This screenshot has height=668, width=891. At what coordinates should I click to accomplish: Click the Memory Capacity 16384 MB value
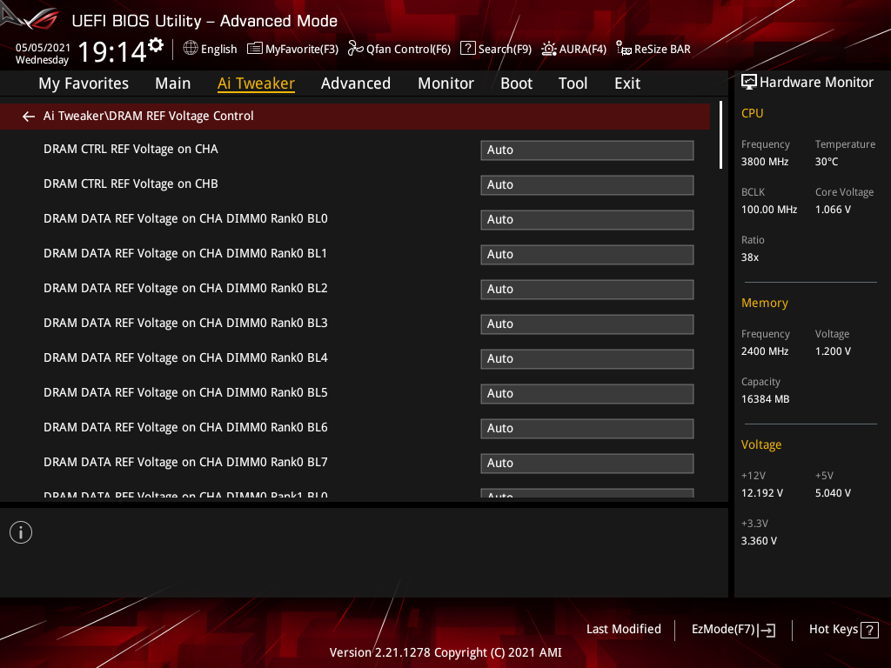point(765,399)
